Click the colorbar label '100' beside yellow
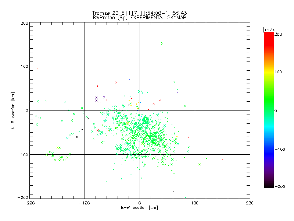The height and width of the screenshot is (221, 294). [x=278, y=72]
